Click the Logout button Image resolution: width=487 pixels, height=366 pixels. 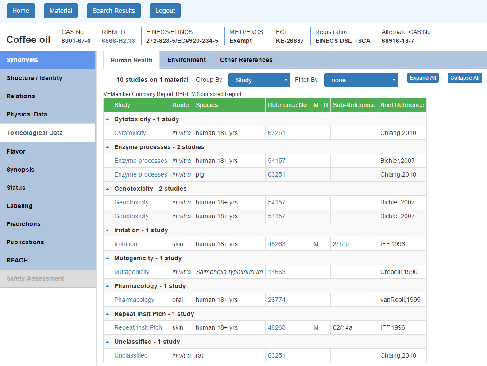(165, 11)
